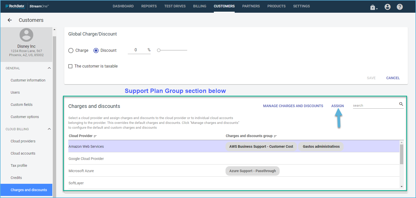Switch to the PRODUCTS tab
Viewport: 416px width, 198px height.
(277, 6)
